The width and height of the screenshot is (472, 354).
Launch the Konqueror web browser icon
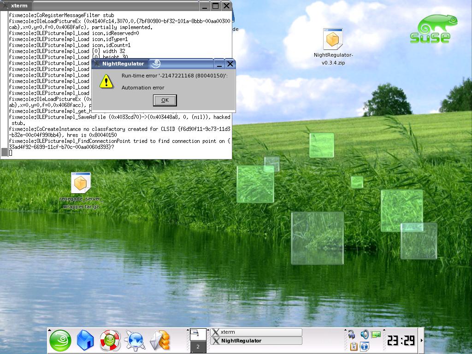coord(135,341)
